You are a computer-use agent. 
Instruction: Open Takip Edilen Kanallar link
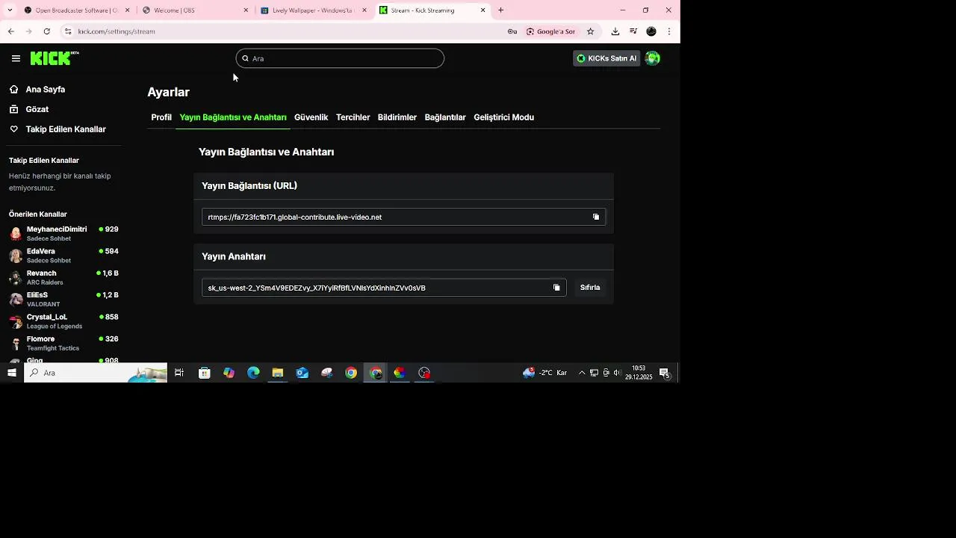[66, 129]
